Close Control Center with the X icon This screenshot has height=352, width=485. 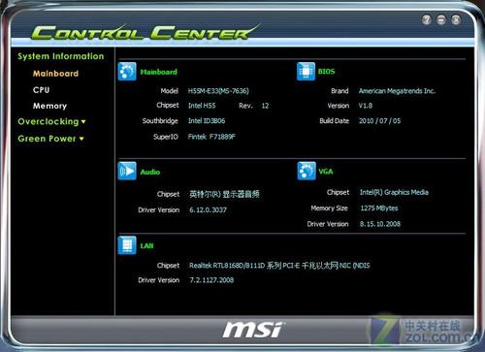pos(456,19)
